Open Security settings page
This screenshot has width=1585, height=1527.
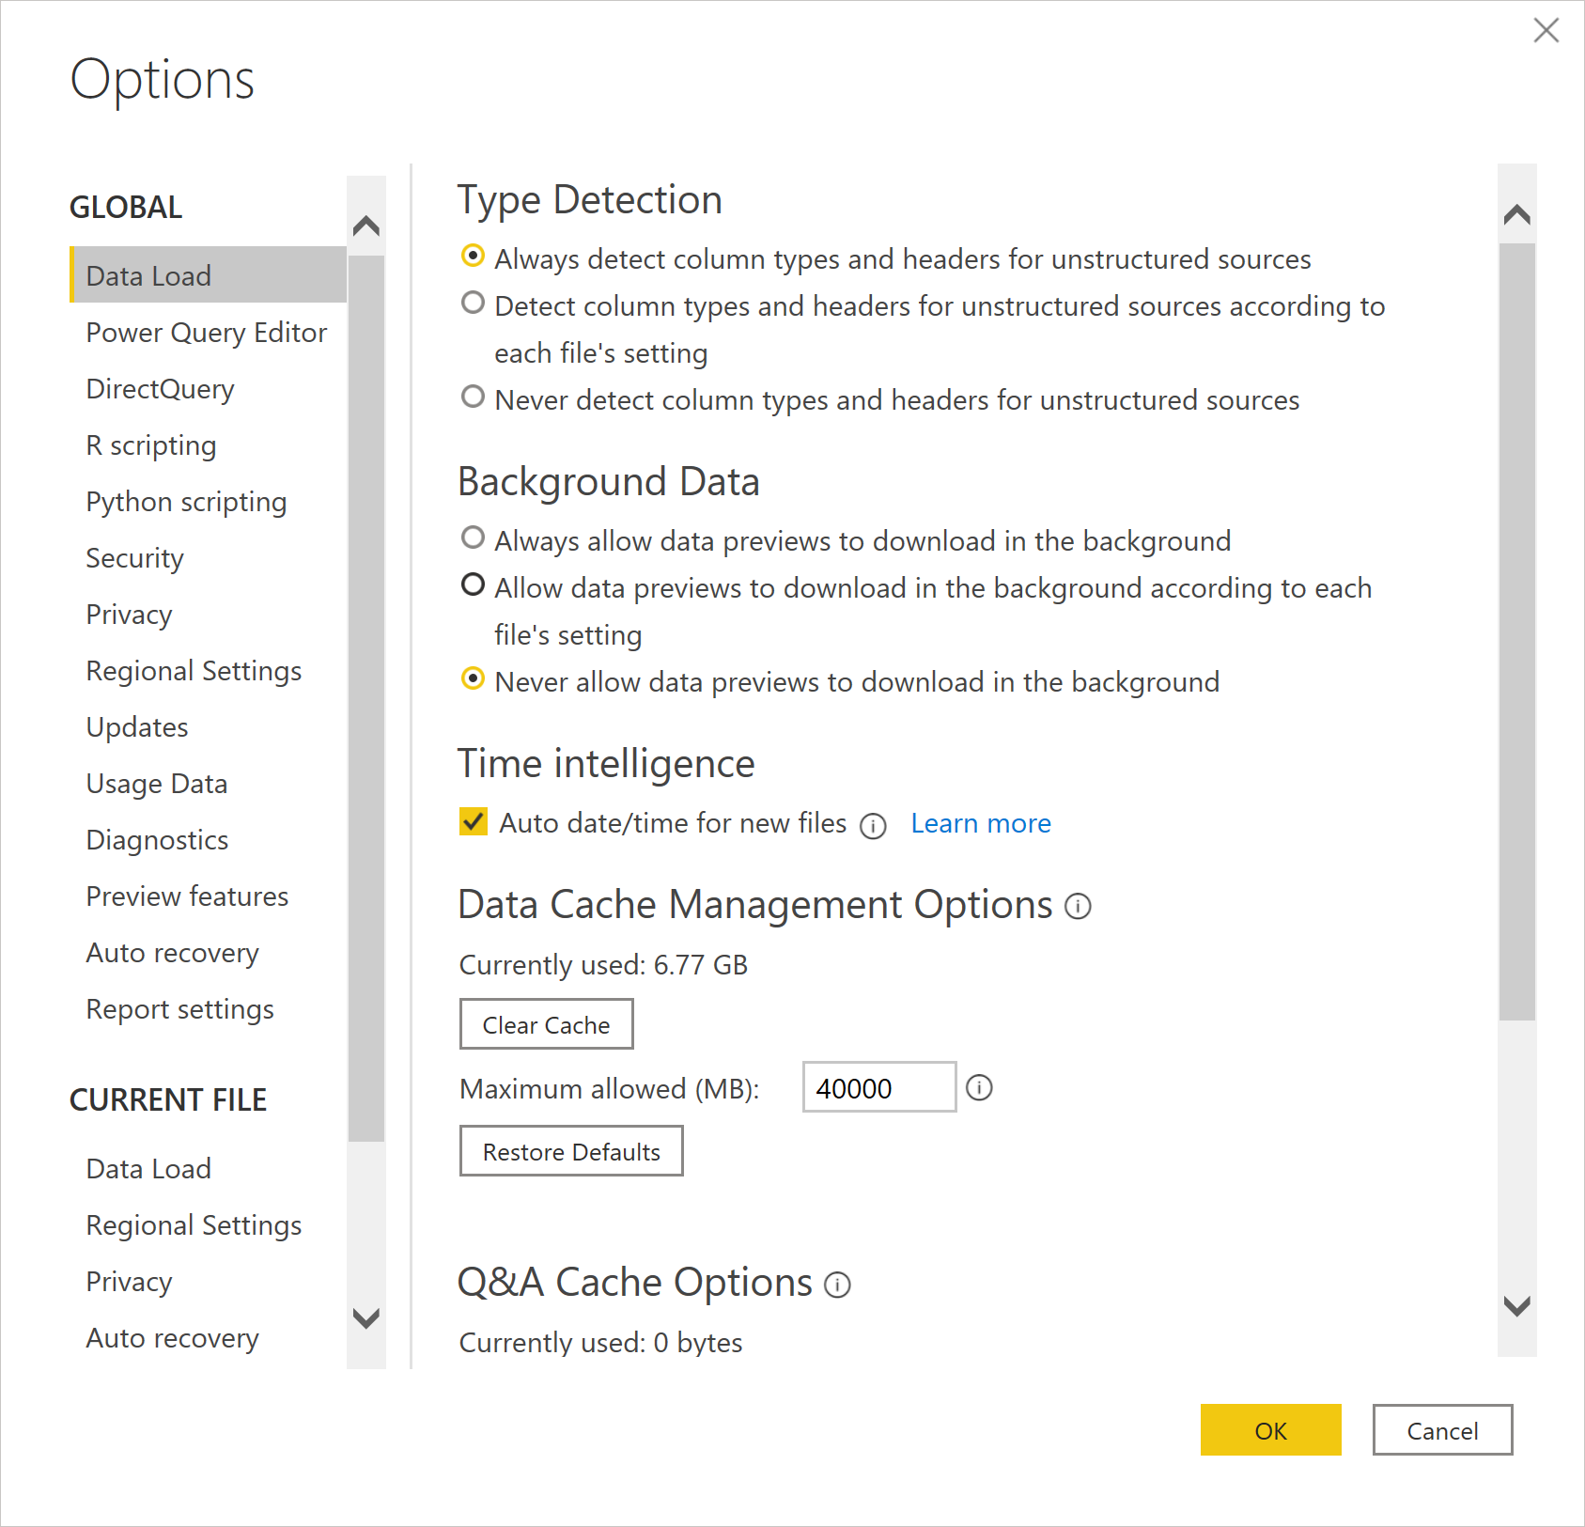(x=134, y=558)
